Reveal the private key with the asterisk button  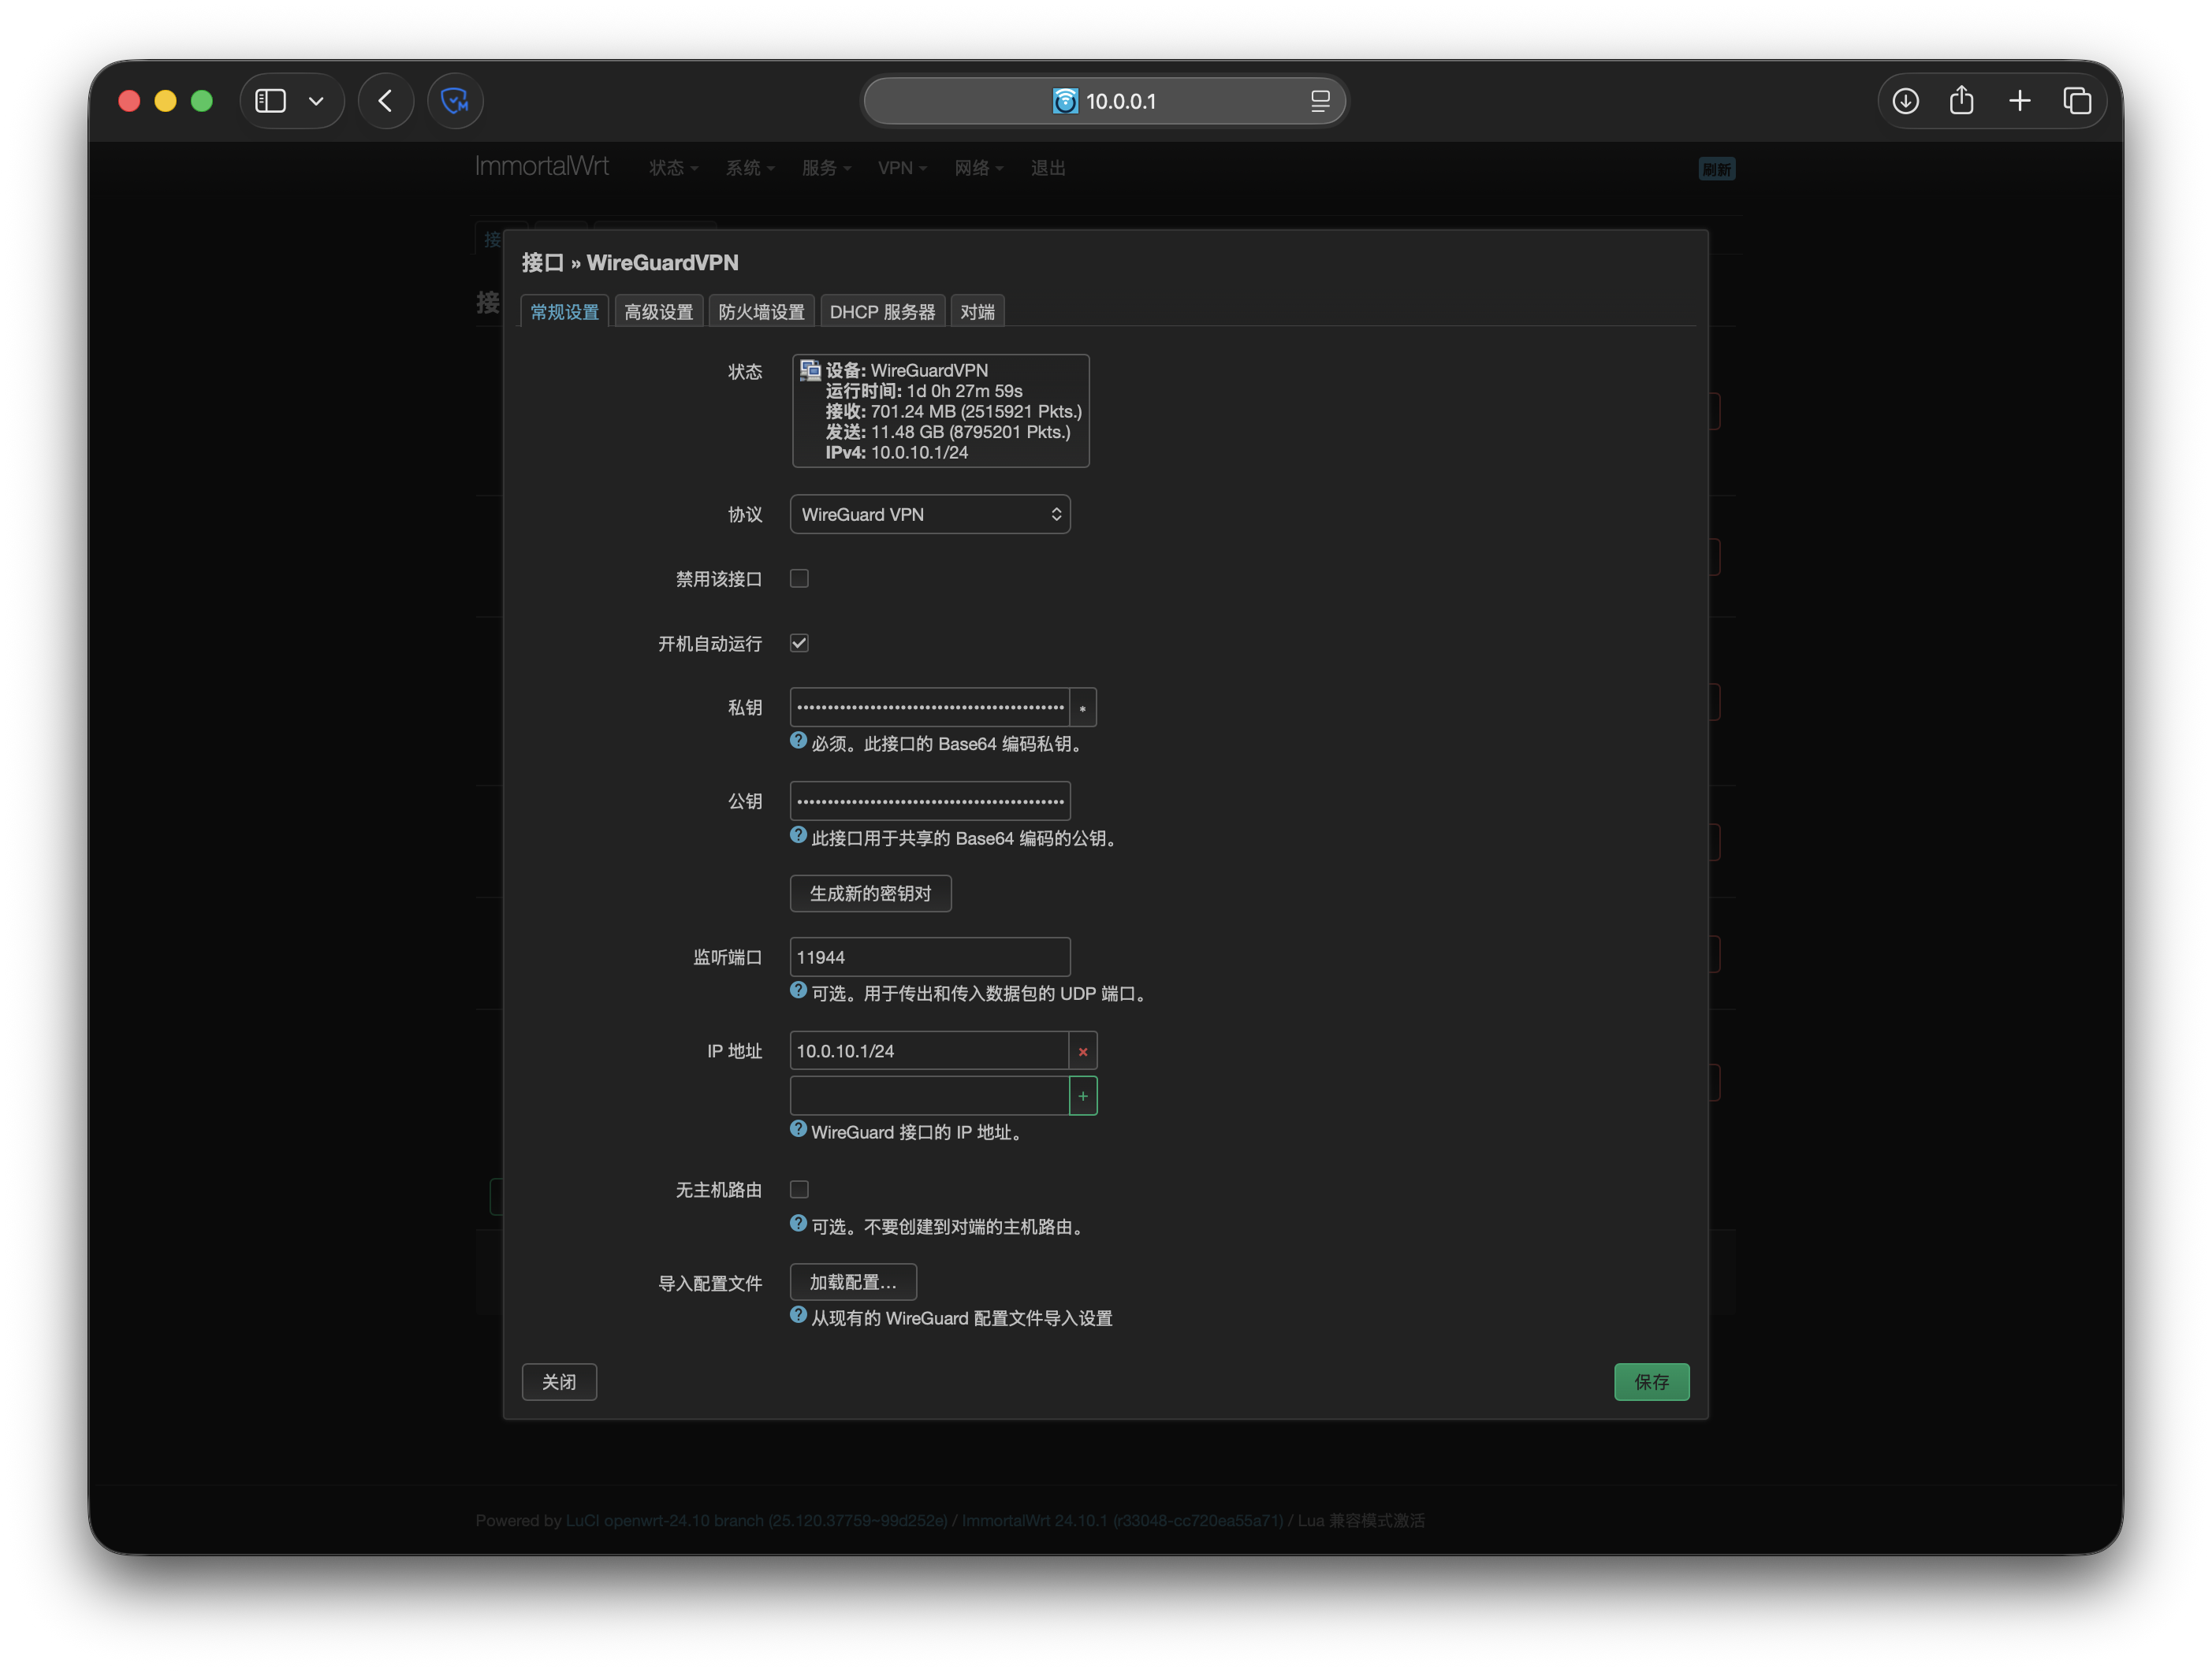tap(1082, 708)
